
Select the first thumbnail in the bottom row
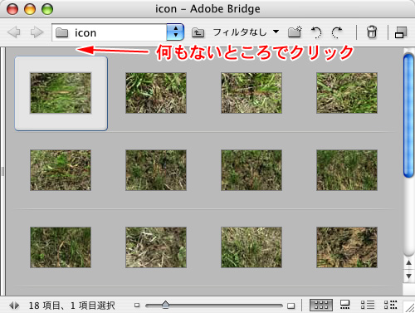[61, 247]
